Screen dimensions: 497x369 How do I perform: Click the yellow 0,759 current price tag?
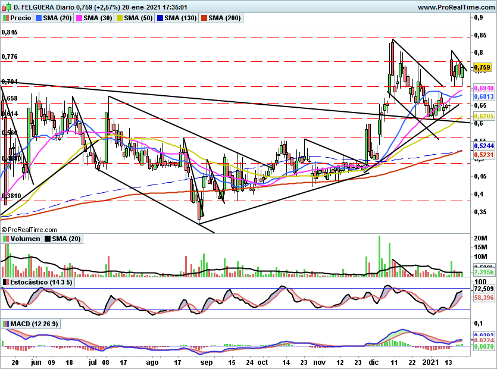[482, 67]
